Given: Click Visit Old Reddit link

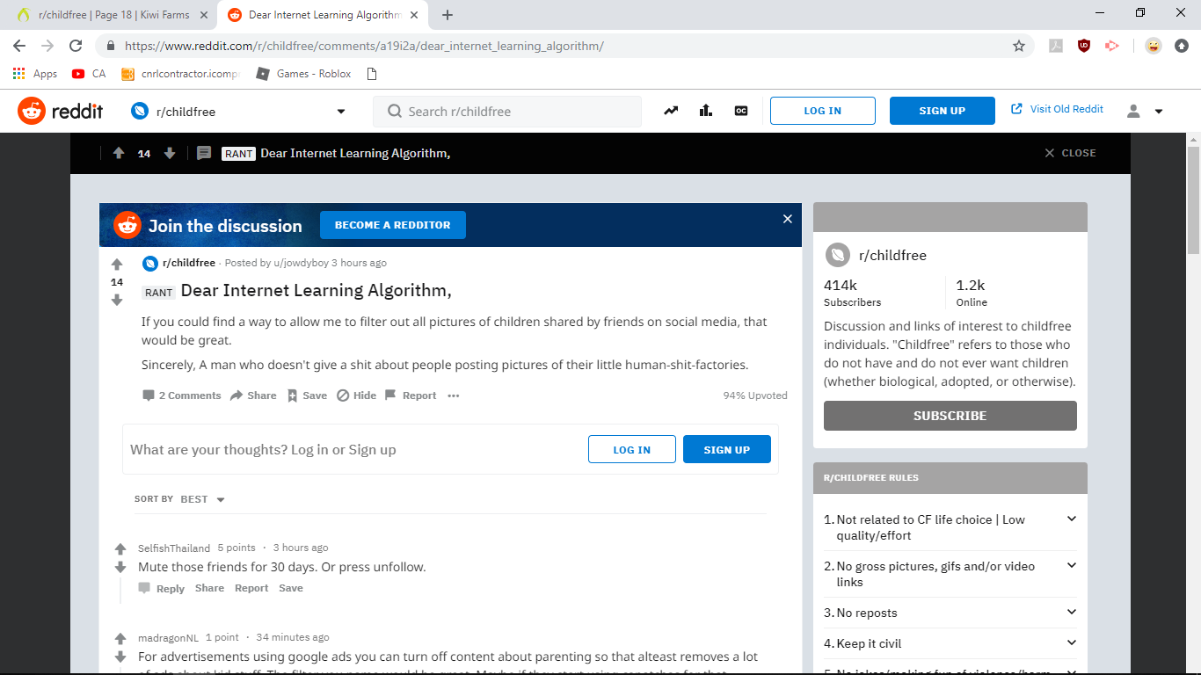Looking at the screenshot, I should pos(1058,109).
